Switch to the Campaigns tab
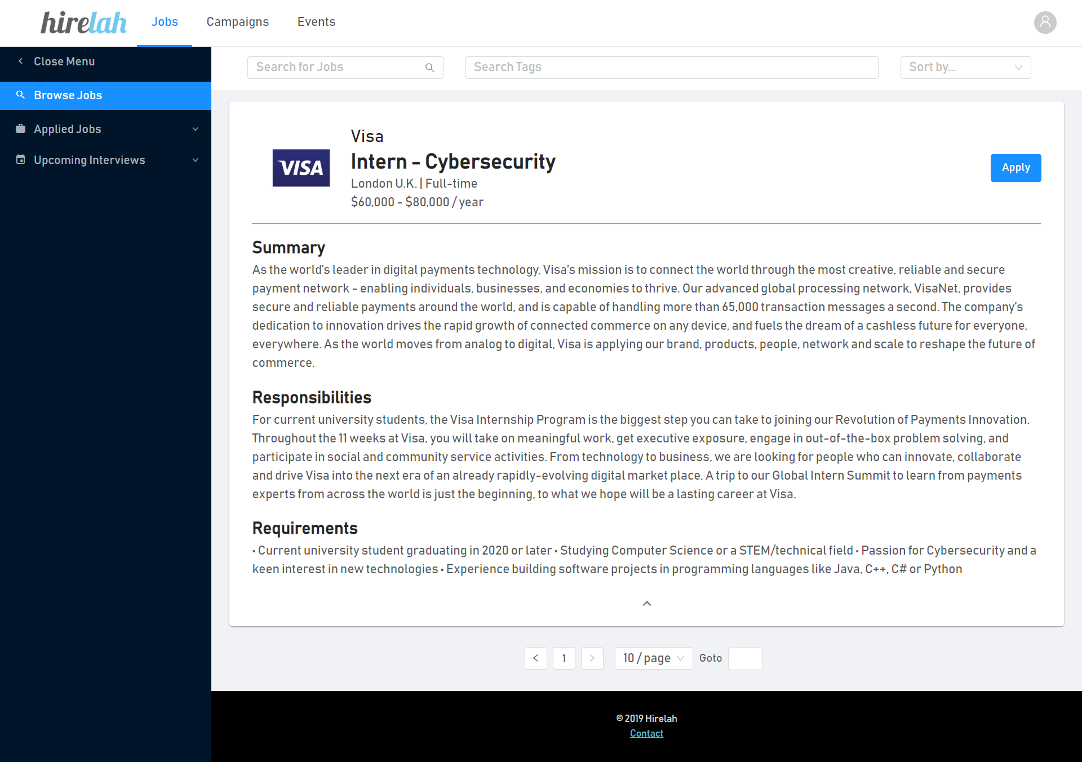This screenshot has width=1082, height=762. (237, 22)
